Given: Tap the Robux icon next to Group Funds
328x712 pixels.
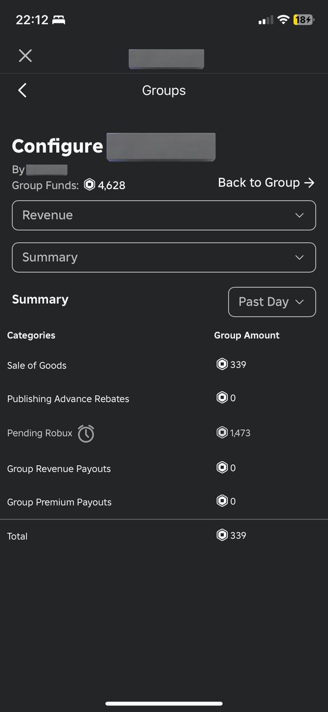Looking at the screenshot, I should (89, 185).
